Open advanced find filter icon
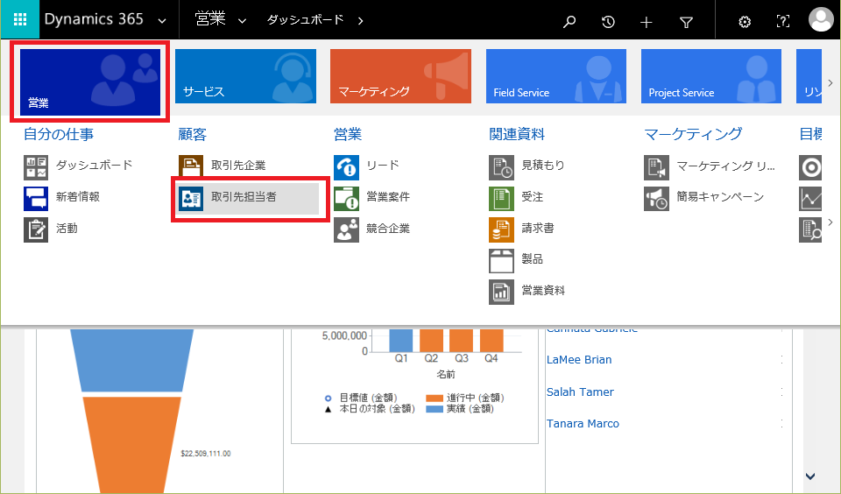This screenshot has height=494, width=841. coord(686,22)
